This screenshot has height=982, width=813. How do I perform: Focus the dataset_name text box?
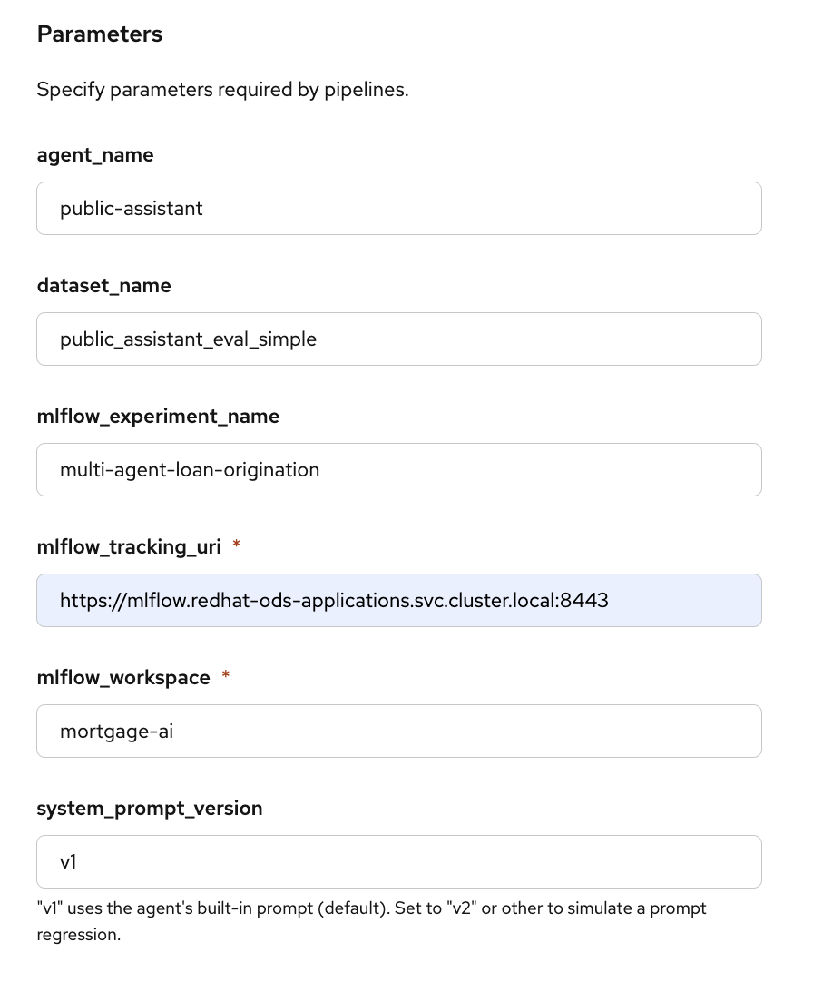click(x=398, y=339)
